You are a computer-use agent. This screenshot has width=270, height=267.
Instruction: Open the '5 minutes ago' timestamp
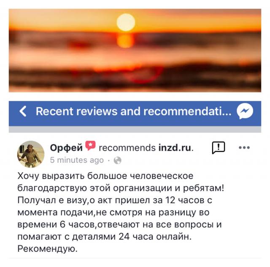pos(77,160)
